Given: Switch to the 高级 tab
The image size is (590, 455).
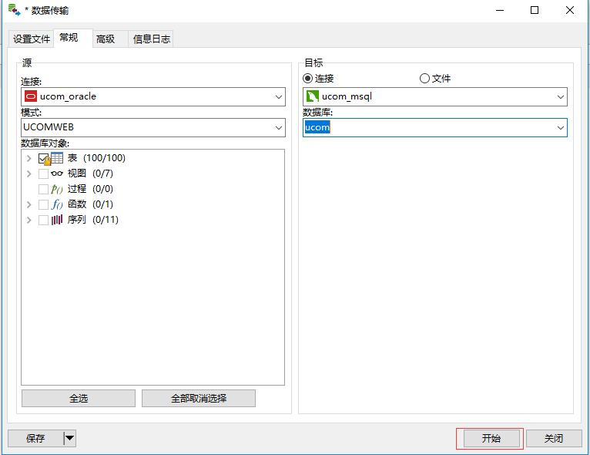Looking at the screenshot, I should tap(110, 39).
